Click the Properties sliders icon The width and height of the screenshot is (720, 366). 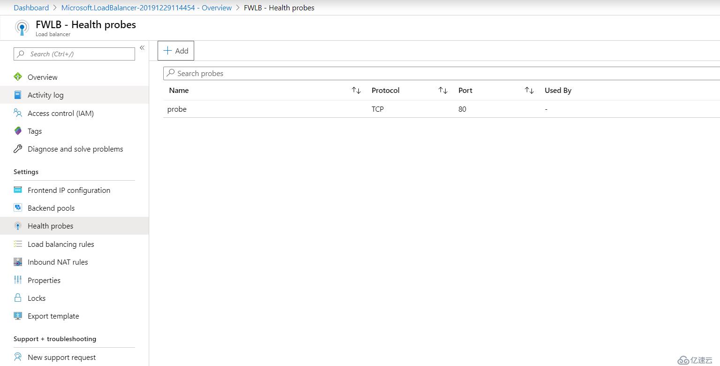tap(18, 280)
